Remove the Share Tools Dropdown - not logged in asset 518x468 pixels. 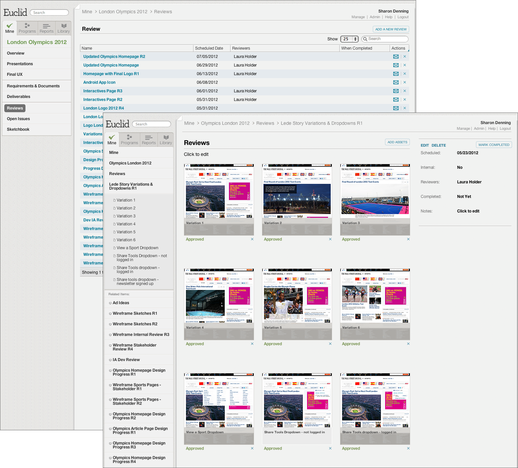click(330, 448)
